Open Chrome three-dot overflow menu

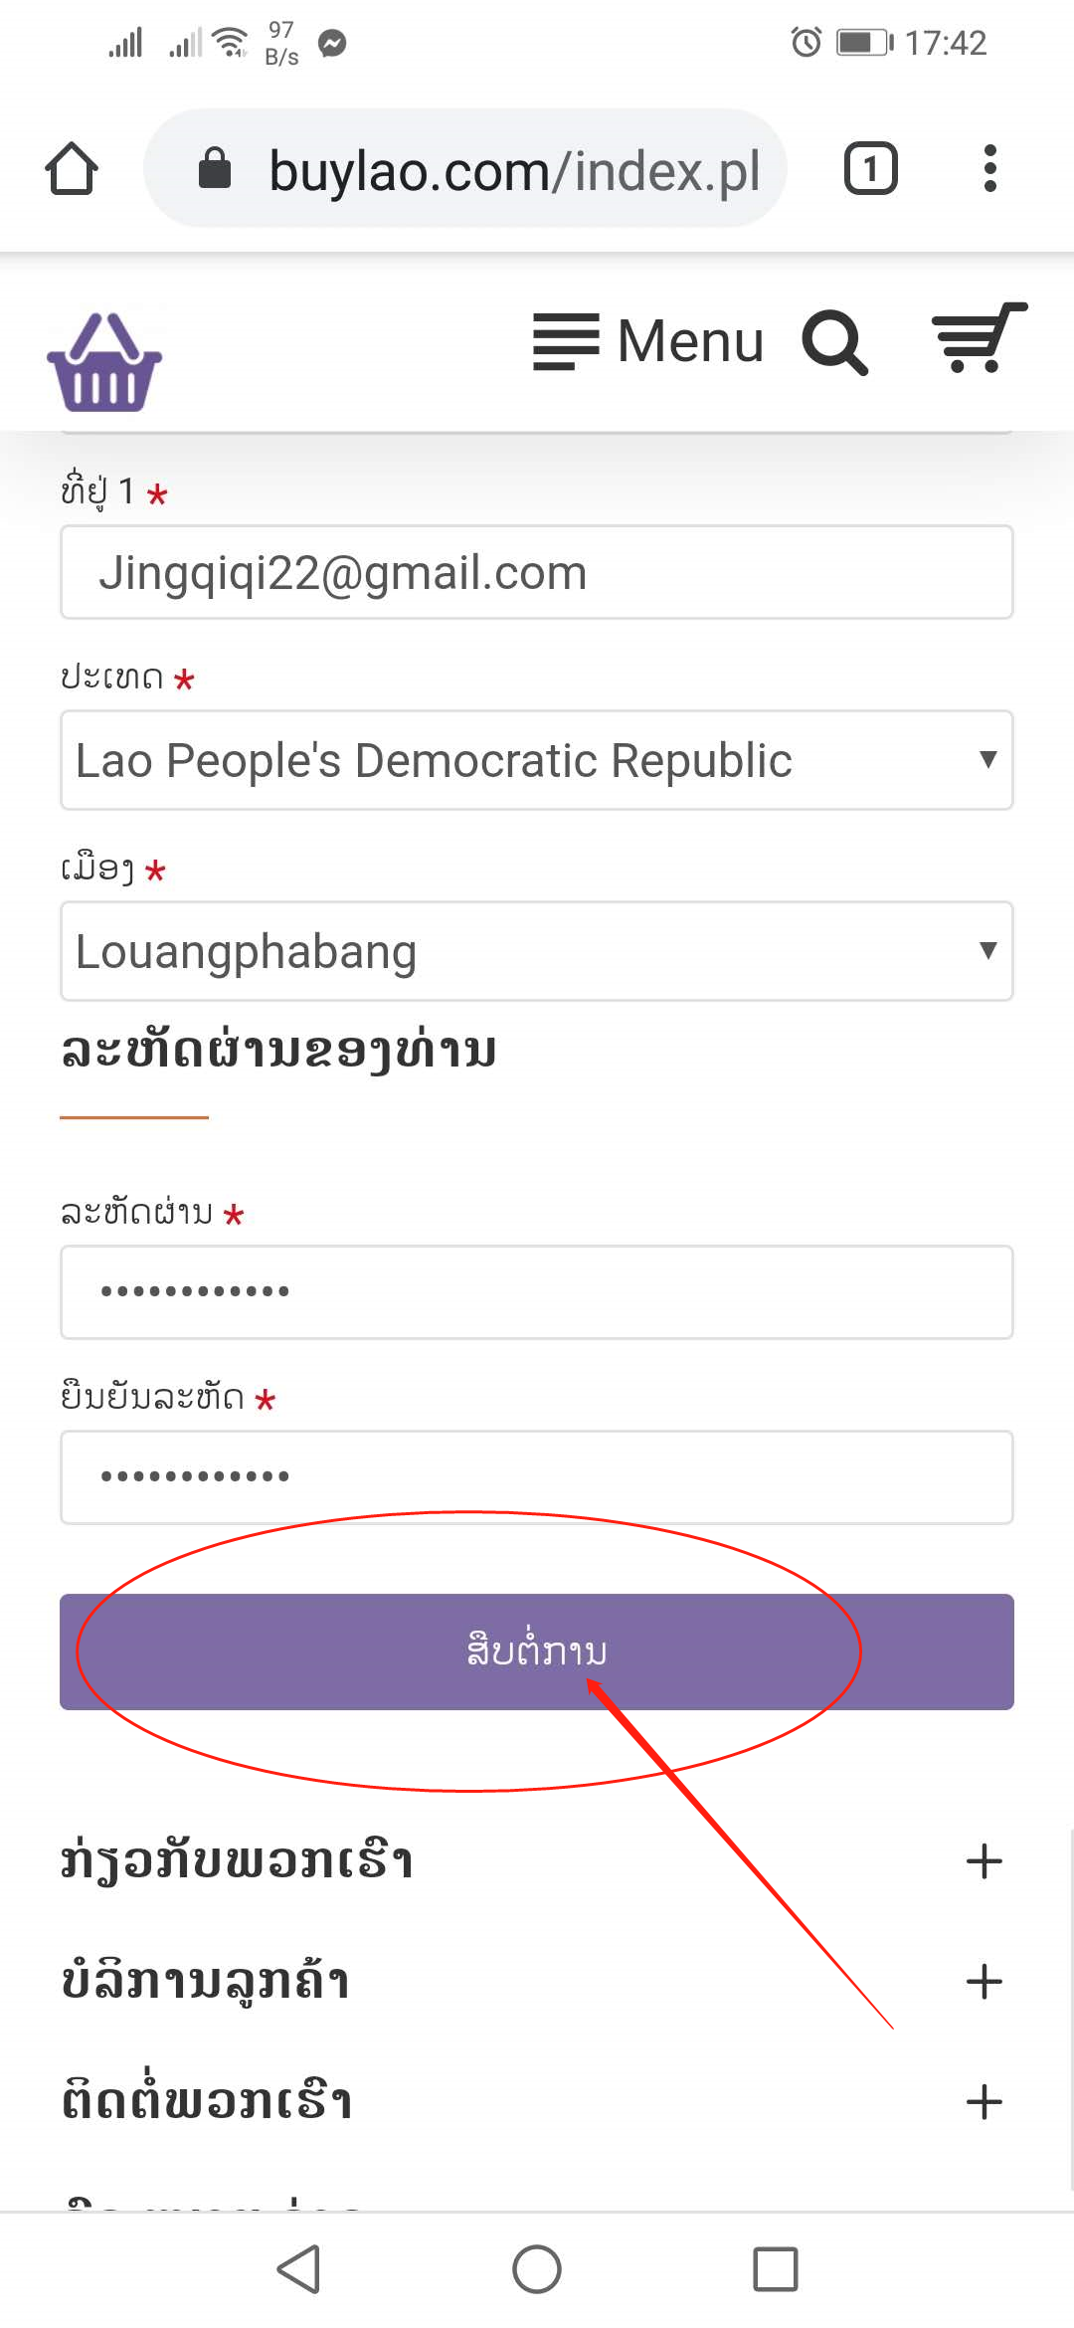click(x=988, y=168)
